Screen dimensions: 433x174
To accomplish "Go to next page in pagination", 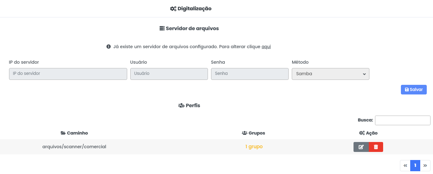I will (x=425, y=166).
